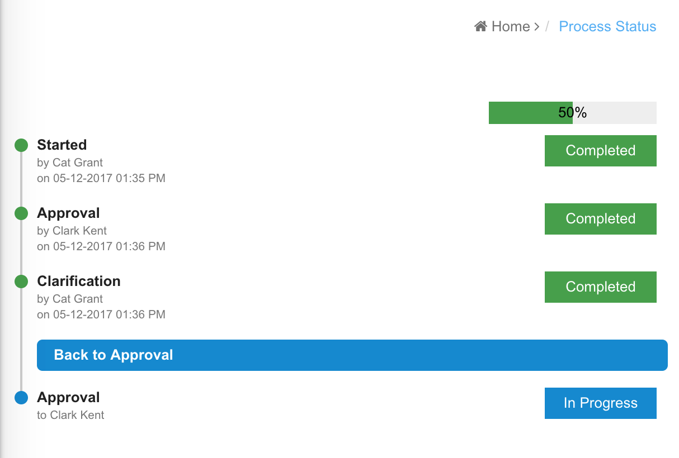
Task: Click the green dot beside first Approval
Action: (x=21, y=213)
